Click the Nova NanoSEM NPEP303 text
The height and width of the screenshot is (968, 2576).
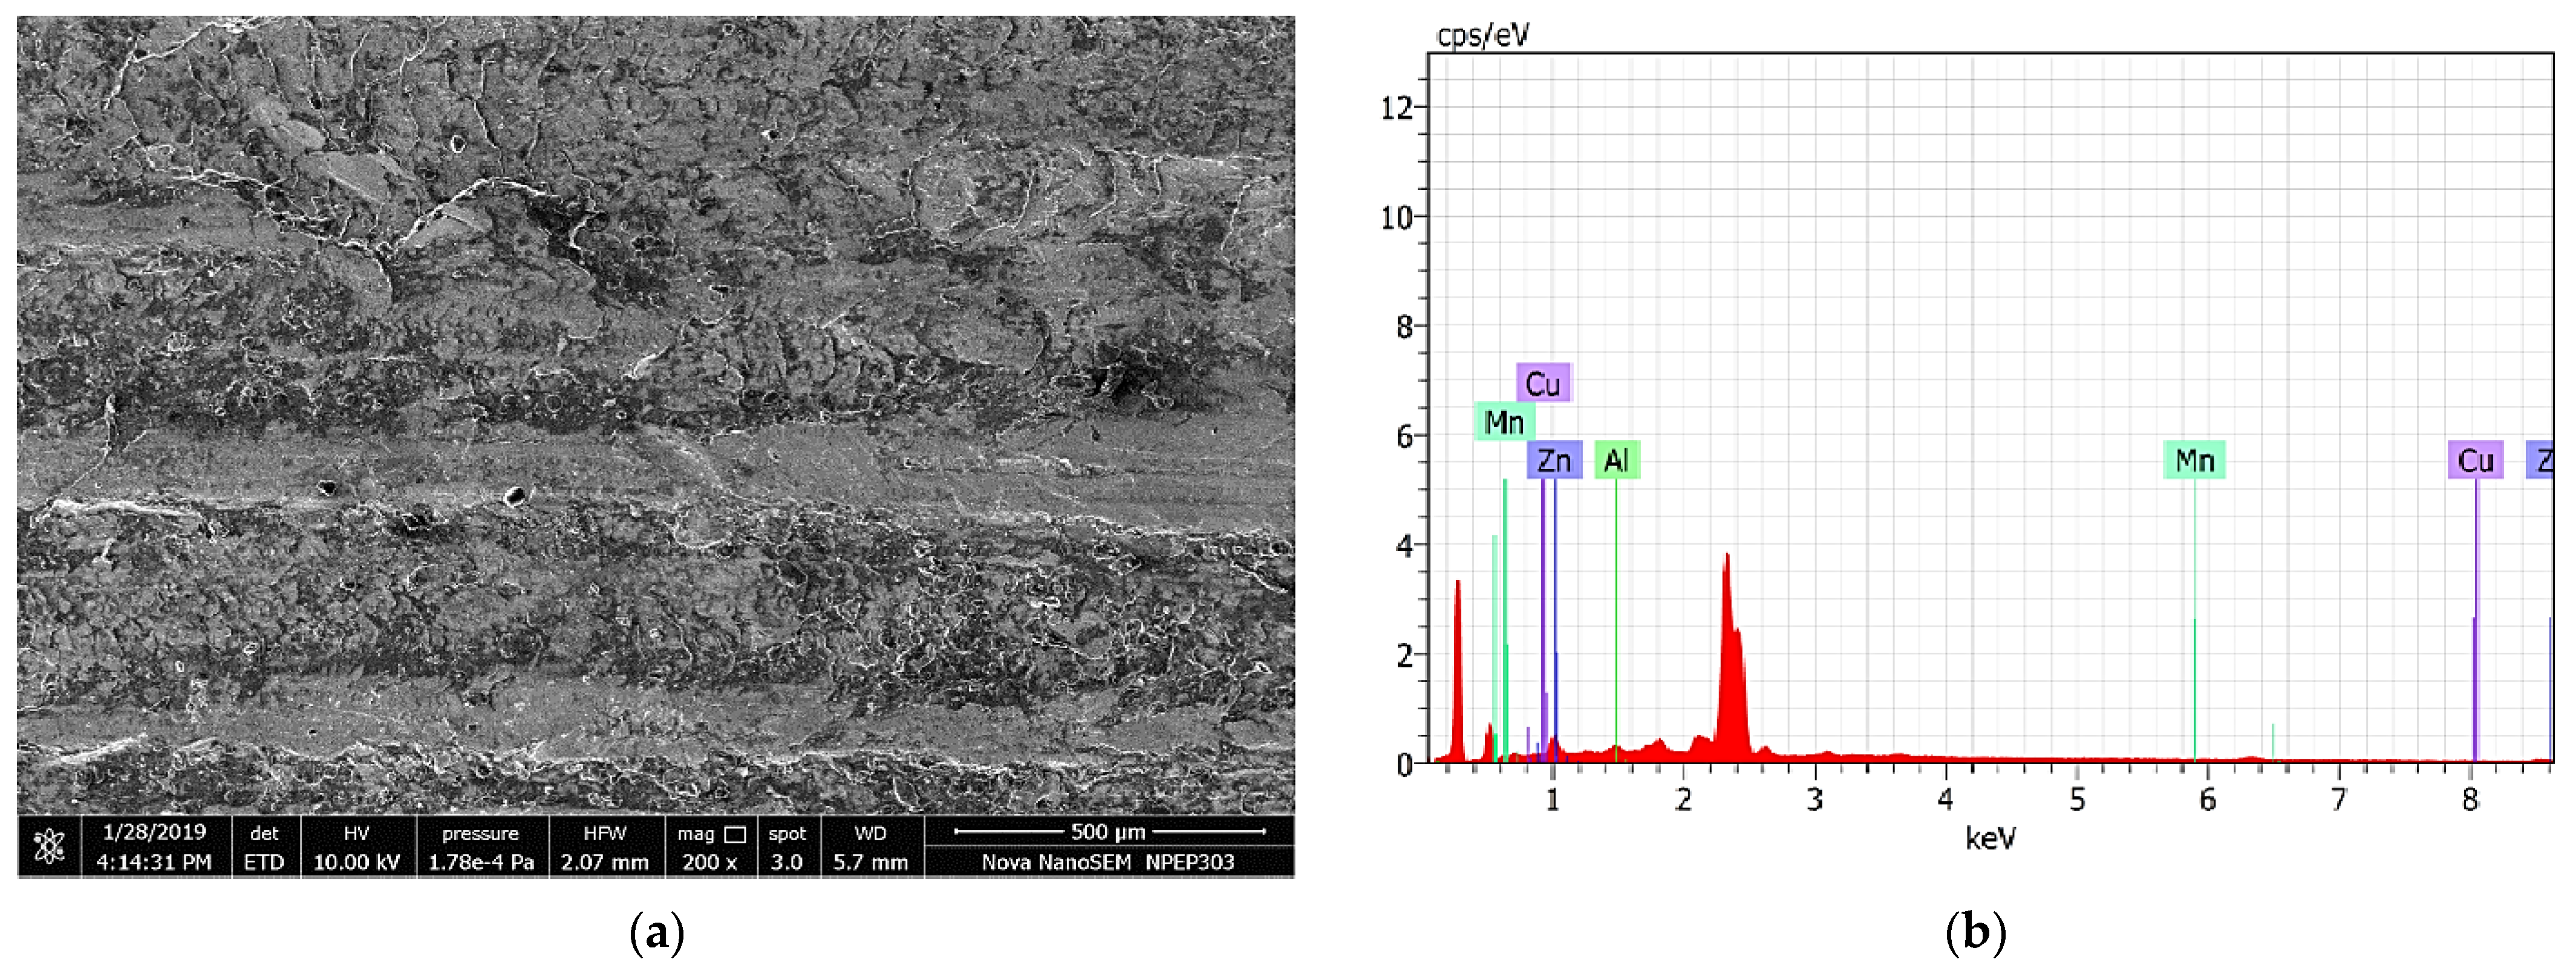click(1108, 862)
